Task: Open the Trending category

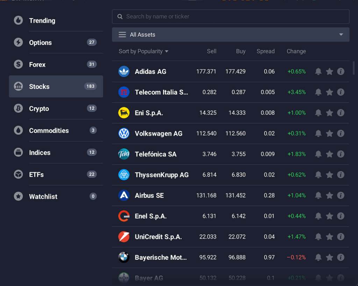Action: click(56, 21)
